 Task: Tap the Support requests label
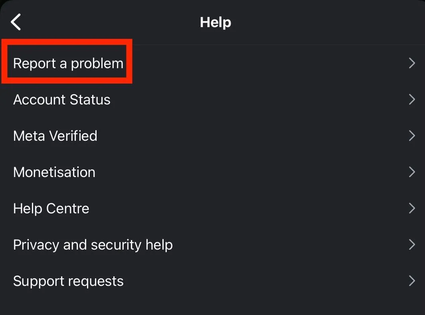pyautogui.click(x=68, y=281)
